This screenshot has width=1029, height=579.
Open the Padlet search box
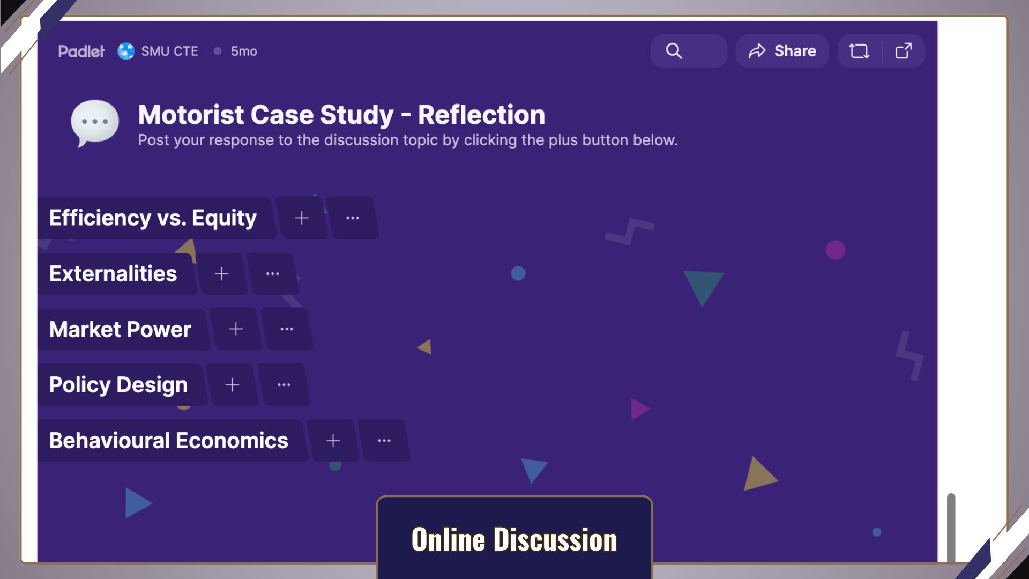(x=688, y=51)
